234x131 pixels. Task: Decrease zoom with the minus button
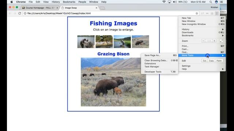(203, 41)
